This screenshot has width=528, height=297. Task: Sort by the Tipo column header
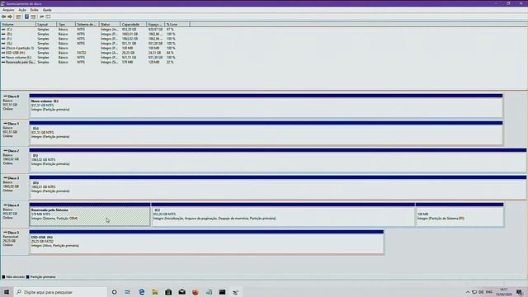pos(66,24)
